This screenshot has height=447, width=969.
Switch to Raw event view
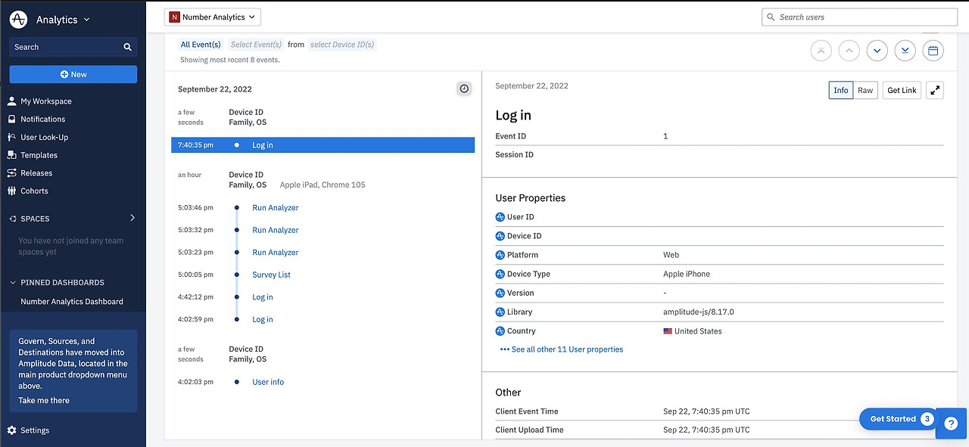point(865,90)
